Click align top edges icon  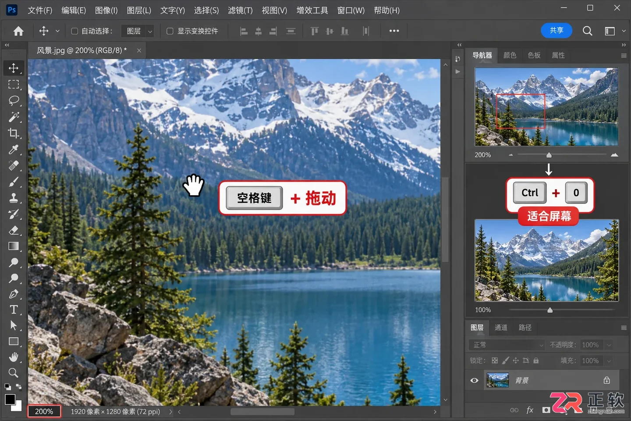pos(315,31)
